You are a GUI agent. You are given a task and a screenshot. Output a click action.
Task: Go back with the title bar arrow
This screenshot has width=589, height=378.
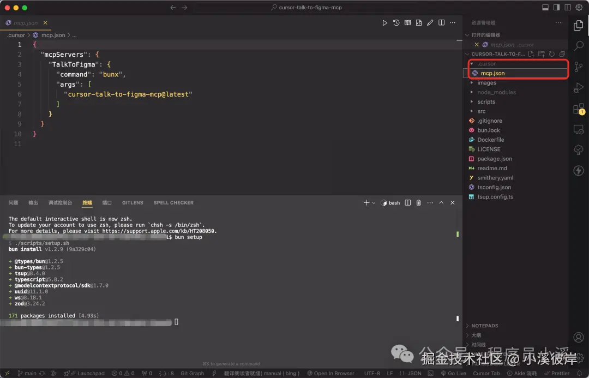pos(173,8)
